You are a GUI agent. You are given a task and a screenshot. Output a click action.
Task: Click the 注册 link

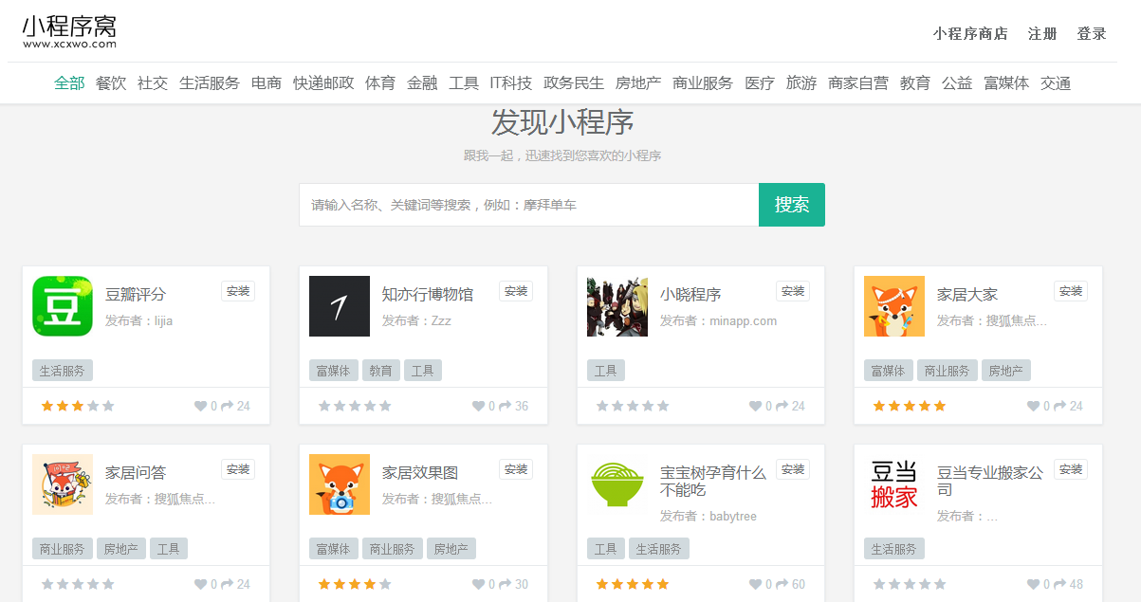tap(1042, 33)
